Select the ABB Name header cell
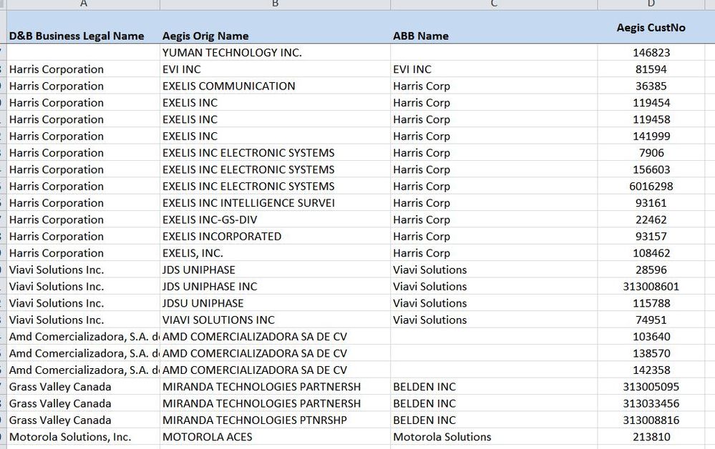Viewport: 715px width, 449px height. point(494,27)
